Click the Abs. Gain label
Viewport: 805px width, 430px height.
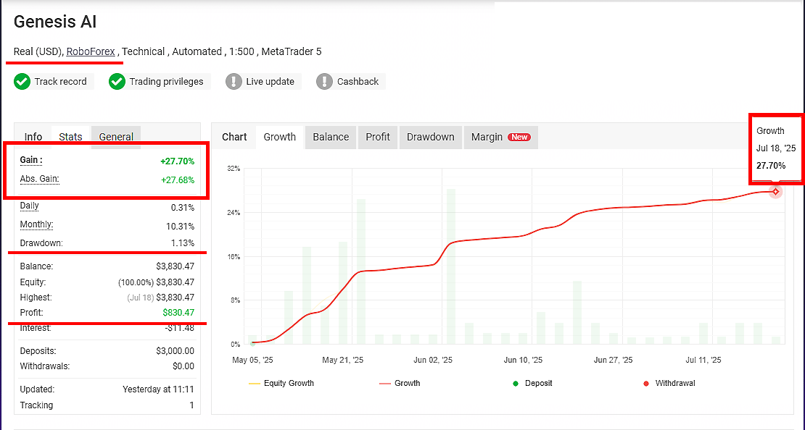coord(40,179)
